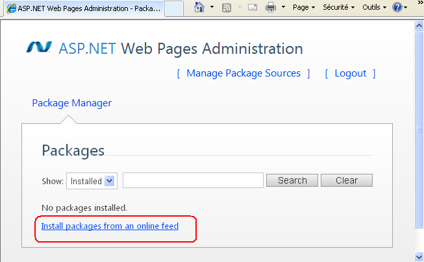
Task: Click the Home icon in the toolbar
Action: point(200,8)
